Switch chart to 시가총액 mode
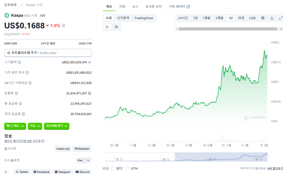 pos(123,18)
